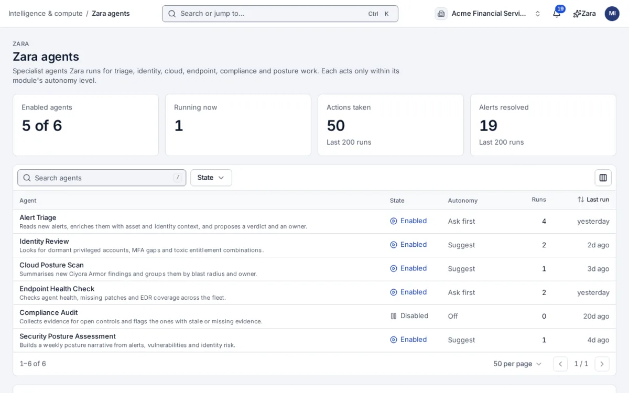
Task: Click Cloud Posture Scan enabled play icon
Action: (394, 268)
